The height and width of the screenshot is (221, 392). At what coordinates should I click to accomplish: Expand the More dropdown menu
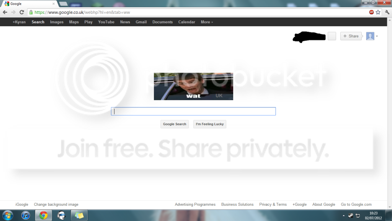coord(207,22)
